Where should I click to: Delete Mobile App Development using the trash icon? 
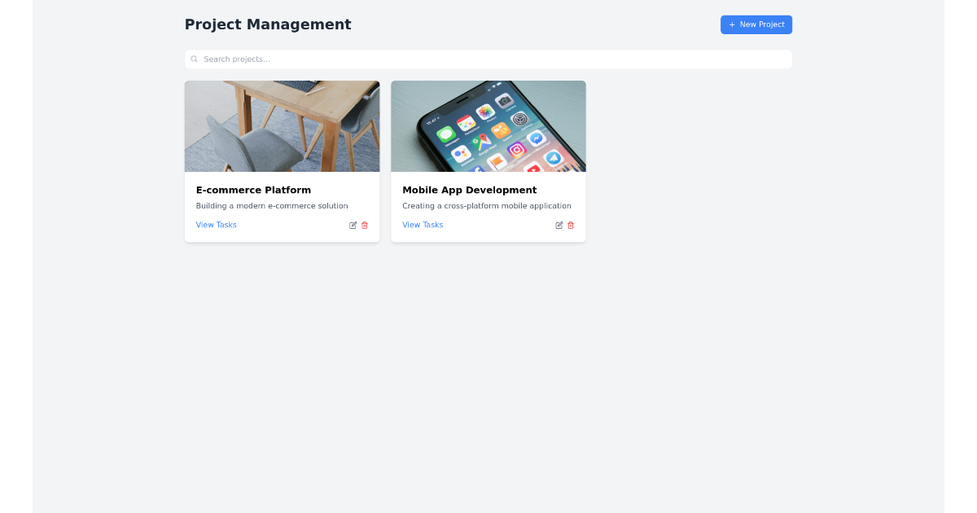click(571, 225)
